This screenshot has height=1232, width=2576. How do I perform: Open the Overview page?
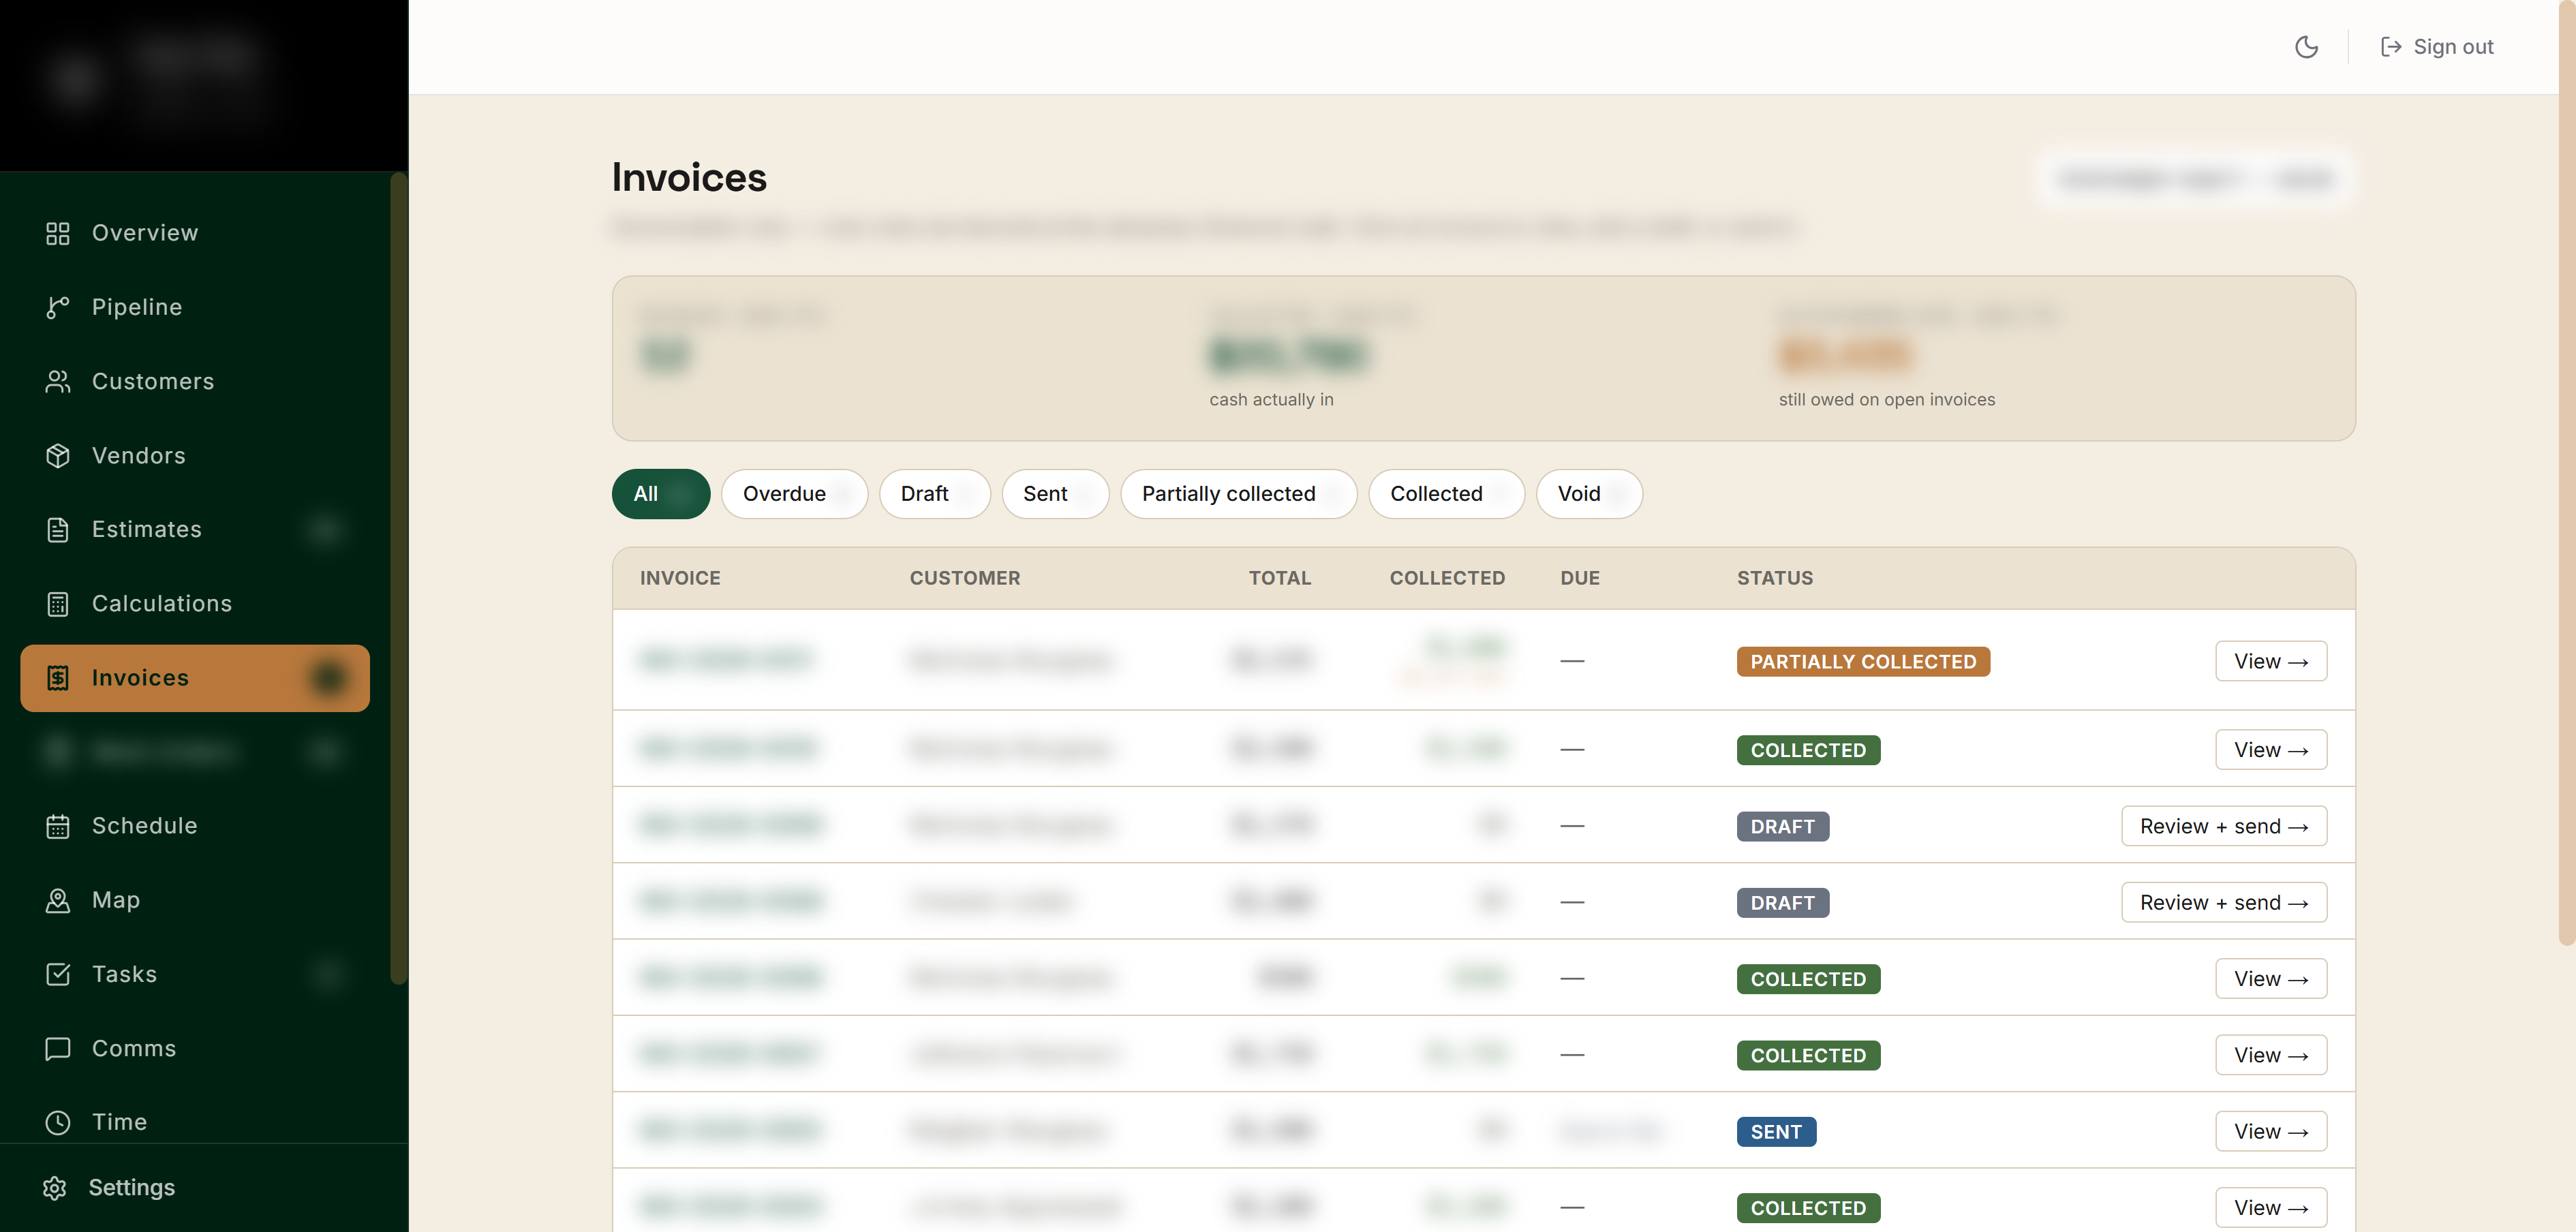click(x=195, y=233)
